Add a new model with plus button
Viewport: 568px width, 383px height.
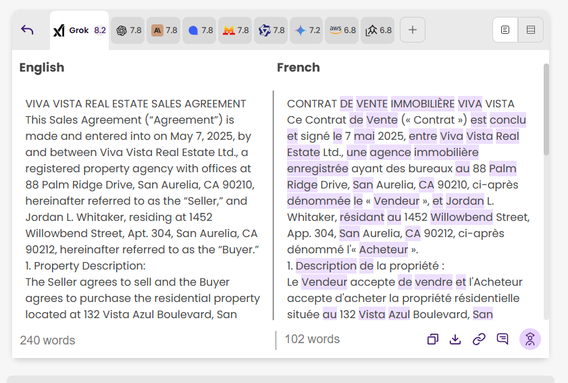tap(413, 30)
